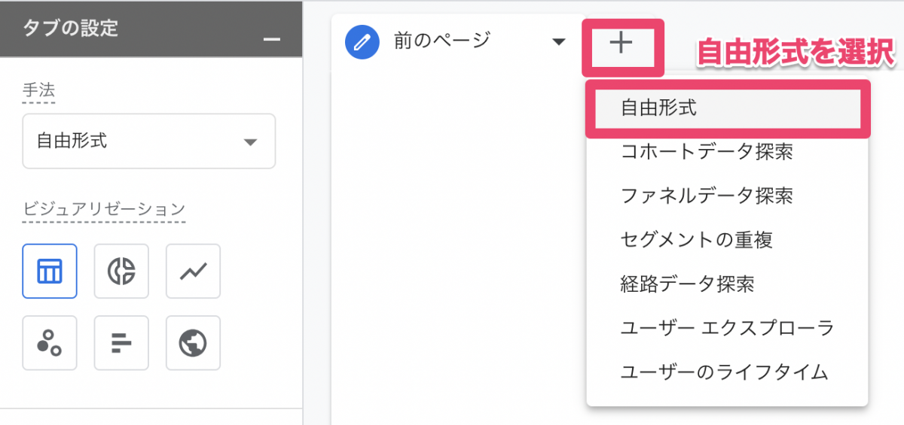
Task: Click the 前のページ tab name
Action: [x=441, y=41]
